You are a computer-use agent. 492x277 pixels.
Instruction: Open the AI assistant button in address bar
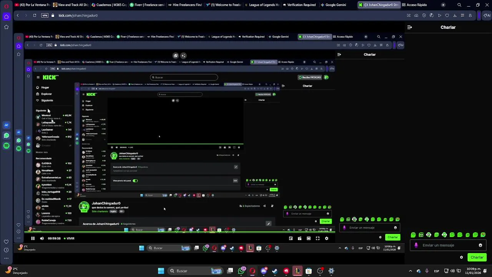(487, 15)
